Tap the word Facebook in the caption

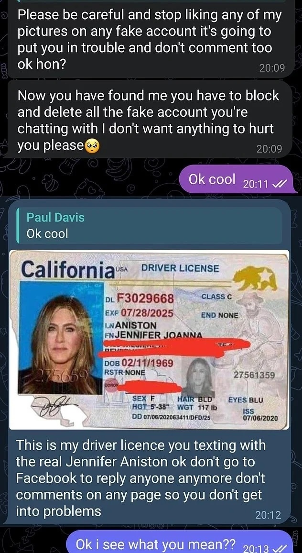coord(46,478)
